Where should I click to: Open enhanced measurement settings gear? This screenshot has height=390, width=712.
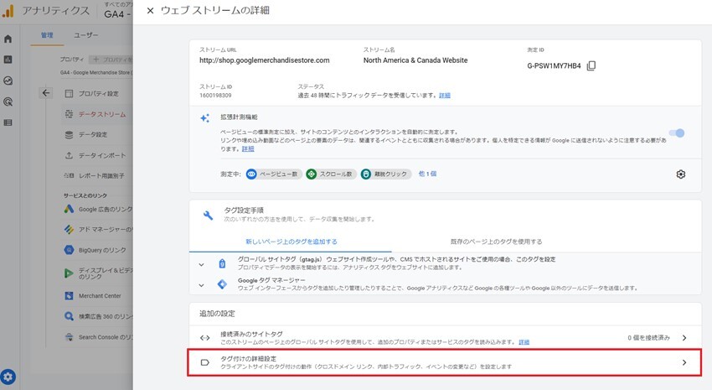coord(680,174)
